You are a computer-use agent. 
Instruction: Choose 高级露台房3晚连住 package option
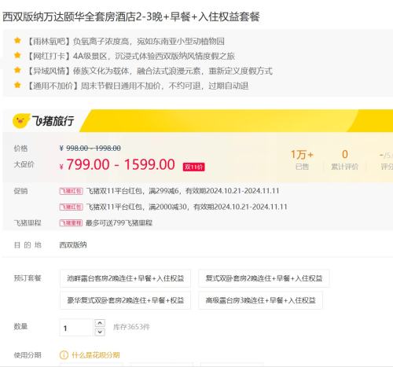pos(260,300)
